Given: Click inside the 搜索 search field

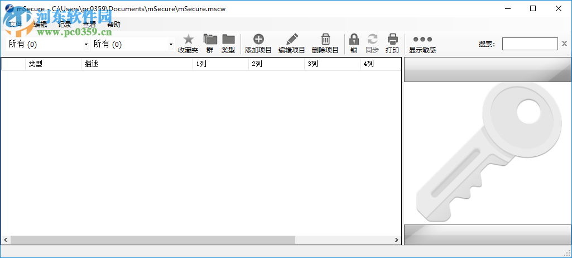Looking at the screenshot, I should [530, 44].
